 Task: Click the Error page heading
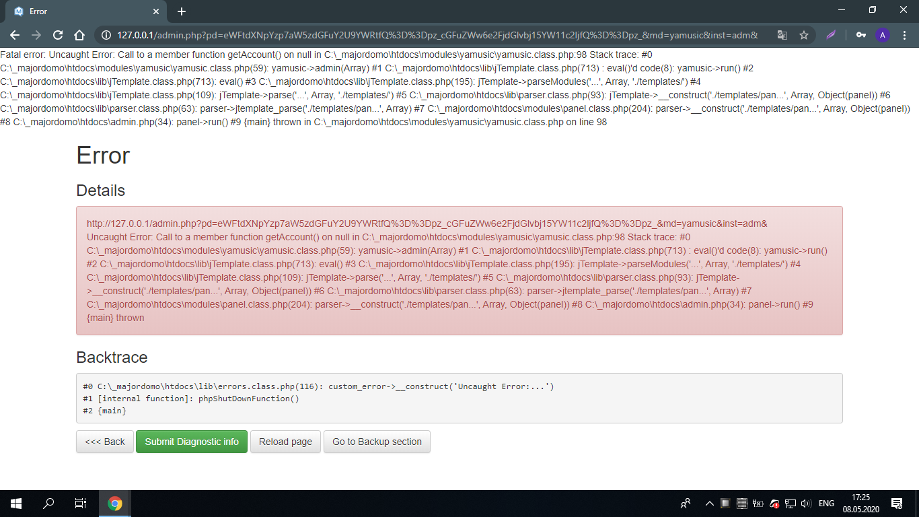click(103, 156)
